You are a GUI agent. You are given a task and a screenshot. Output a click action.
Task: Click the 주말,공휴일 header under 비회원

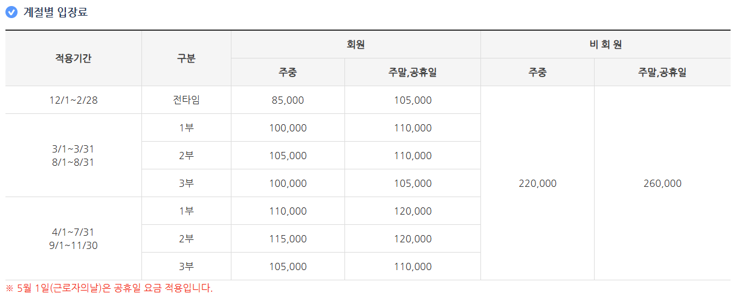pos(662,72)
